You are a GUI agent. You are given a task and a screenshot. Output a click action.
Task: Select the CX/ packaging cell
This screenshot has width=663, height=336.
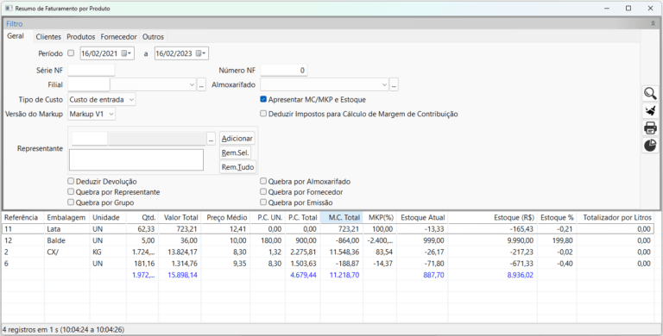click(x=67, y=252)
